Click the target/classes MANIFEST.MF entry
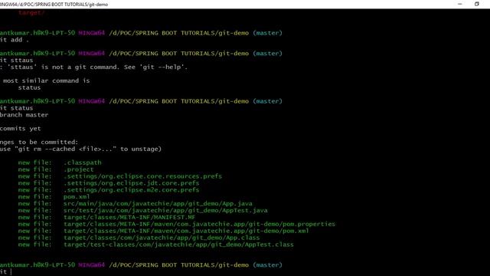The height and width of the screenshot is (276, 490). click(x=106, y=217)
